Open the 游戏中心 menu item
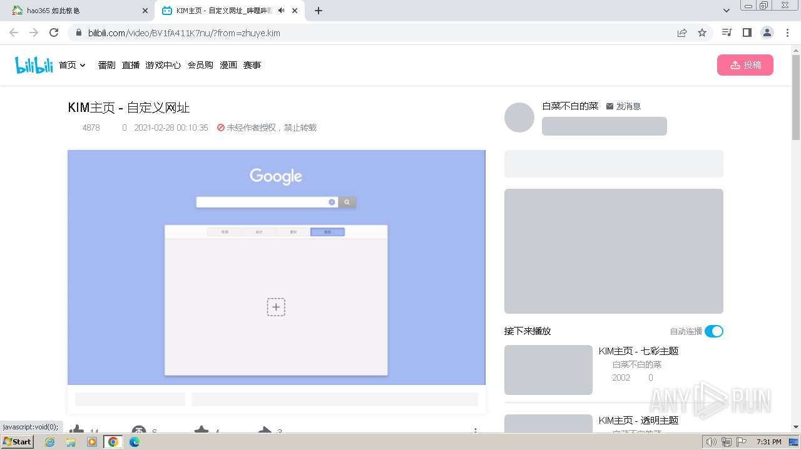 (x=163, y=65)
